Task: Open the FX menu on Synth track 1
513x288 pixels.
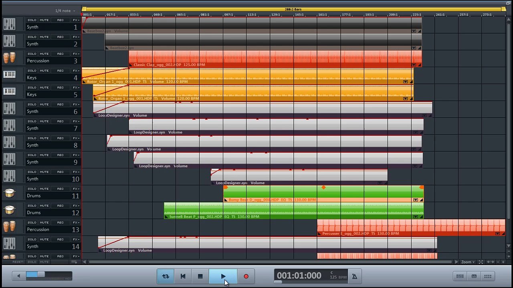Action: 76,20
